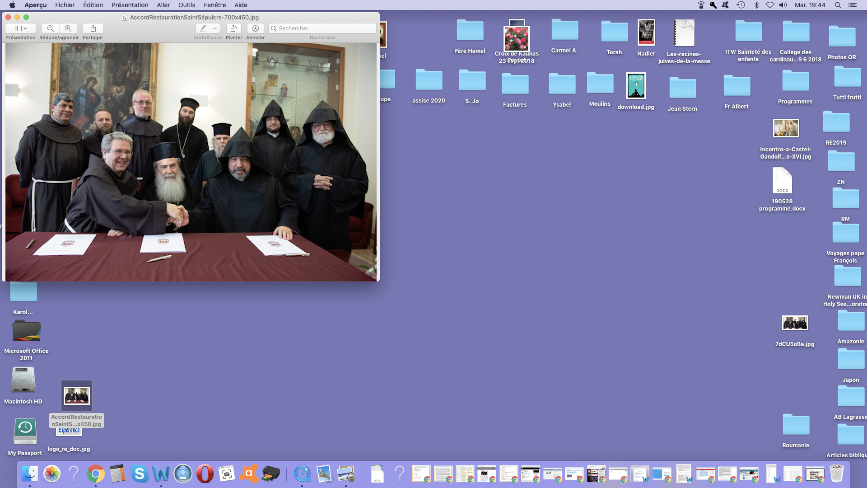Show the markup toolbar via Annoter
This screenshot has width=867, height=488.
click(x=255, y=28)
